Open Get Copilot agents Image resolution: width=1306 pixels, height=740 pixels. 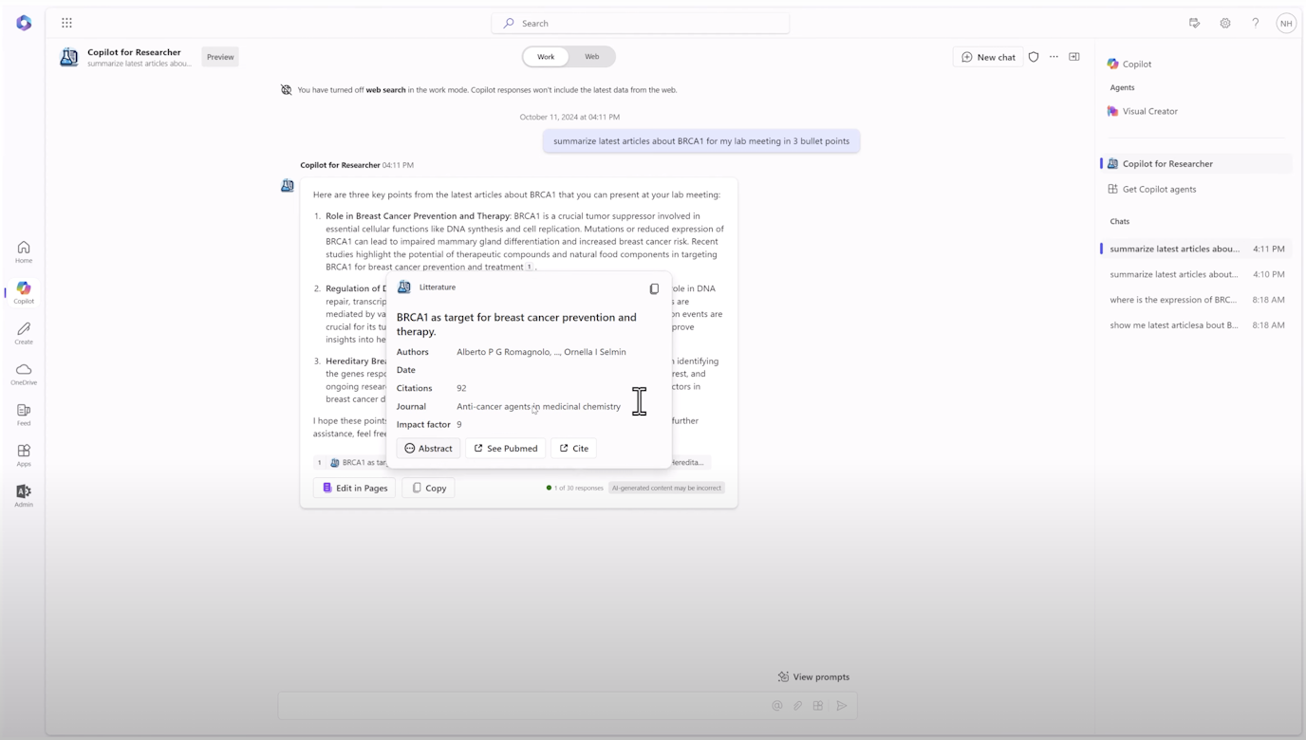coord(1150,189)
